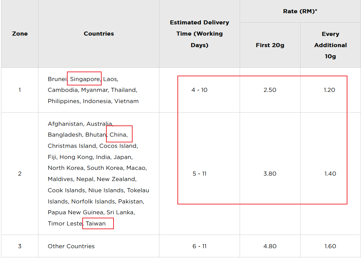Select "Pakistan" in the zone 2 countries
The height and width of the screenshot is (258, 361).
pos(130,201)
